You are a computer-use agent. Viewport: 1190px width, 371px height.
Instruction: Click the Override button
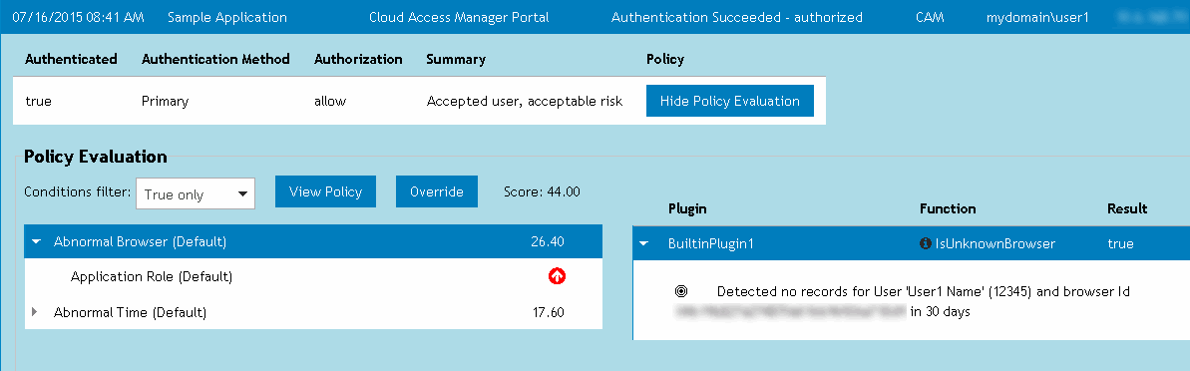click(x=436, y=191)
